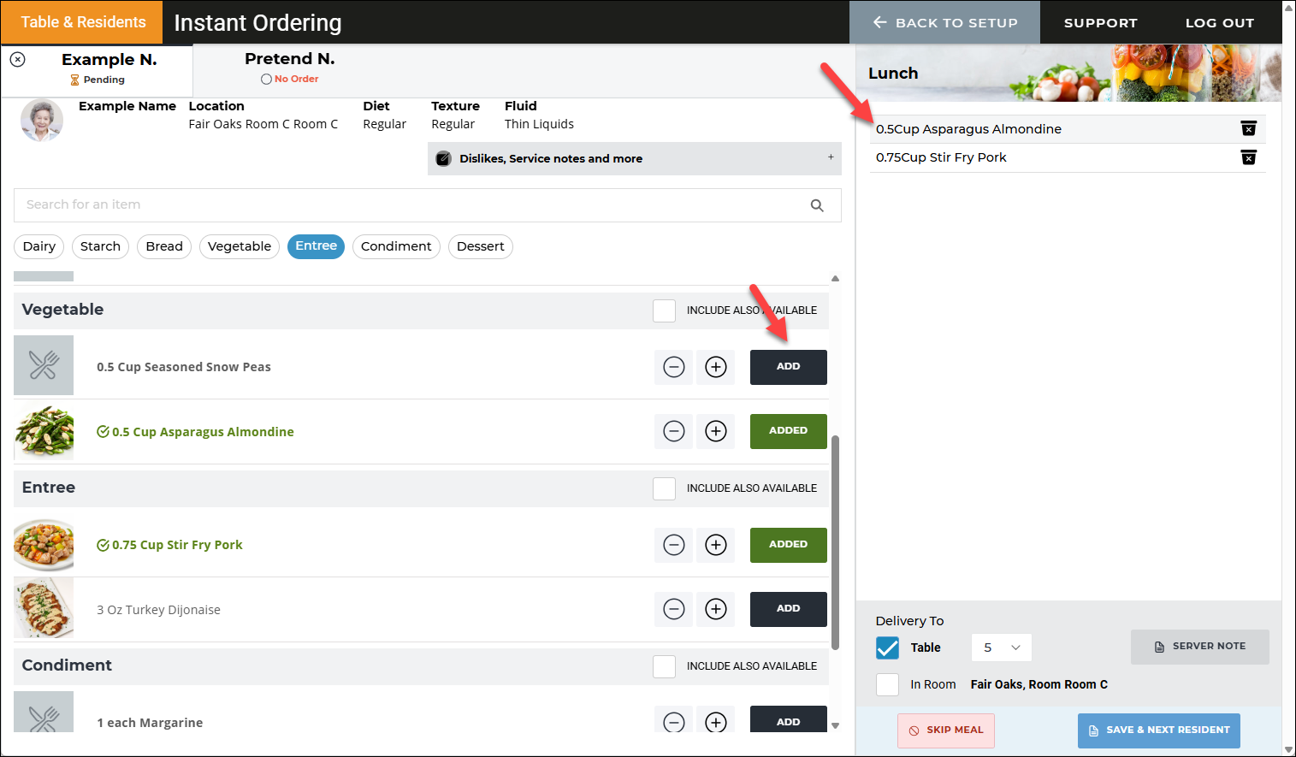Open Turkey Dijonaise food photo

[x=44, y=608]
